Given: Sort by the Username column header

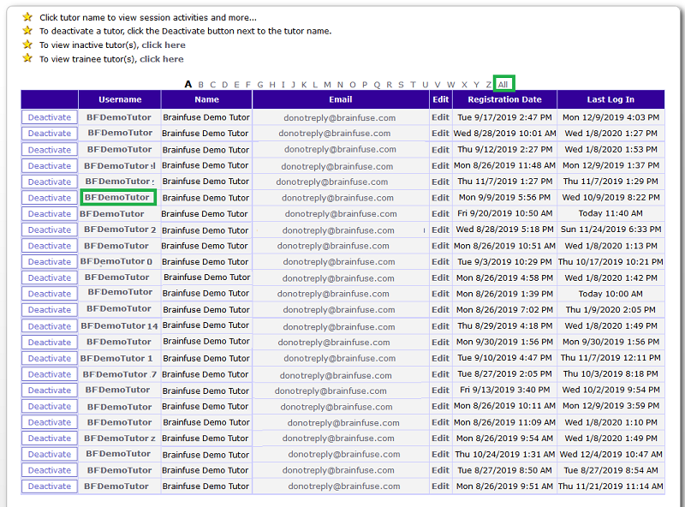Looking at the screenshot, I should [x=120, y=100].
